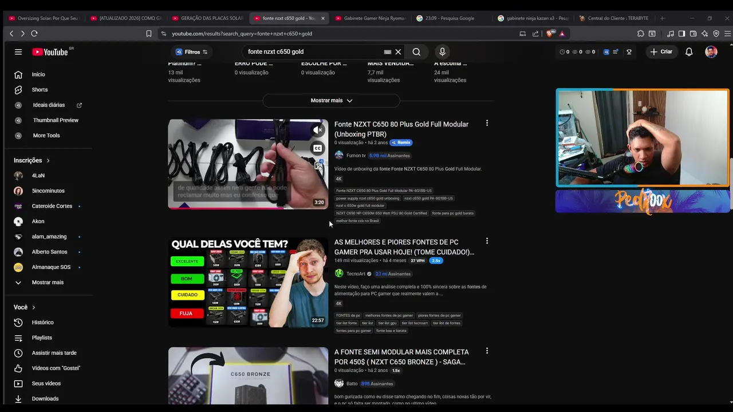Click the magnifier search button
Image resolution: width=733 pixels, height=412 pixels.
tap(416, 51)
